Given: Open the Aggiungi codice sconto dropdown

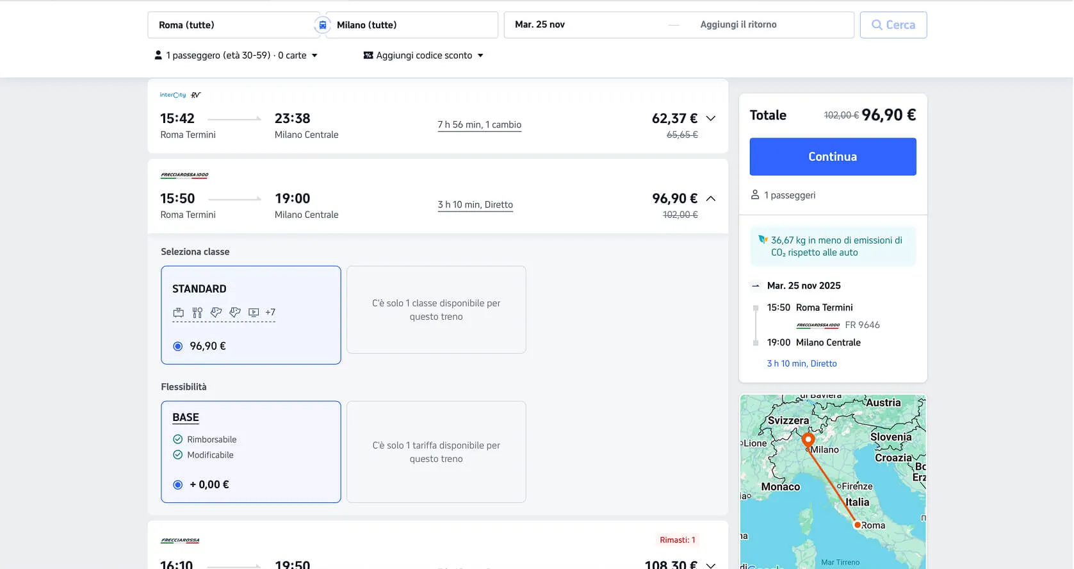Looking at the screenshot, I should [423, 55].
